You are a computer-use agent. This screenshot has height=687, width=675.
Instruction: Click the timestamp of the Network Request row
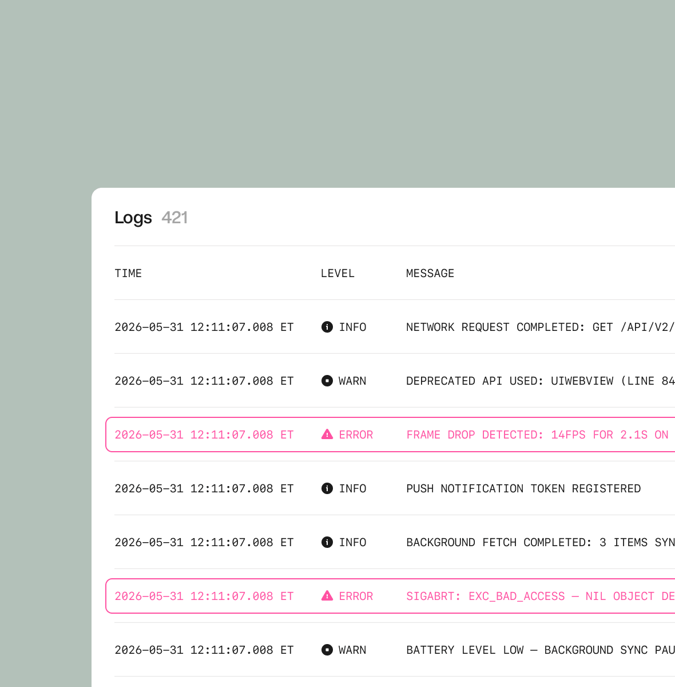tap(204, 327)
